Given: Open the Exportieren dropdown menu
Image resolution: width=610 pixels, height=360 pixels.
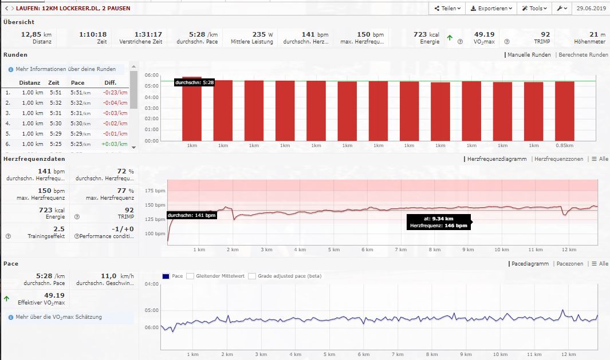Looking at the screenshot, I should click(x=491, y=9).
